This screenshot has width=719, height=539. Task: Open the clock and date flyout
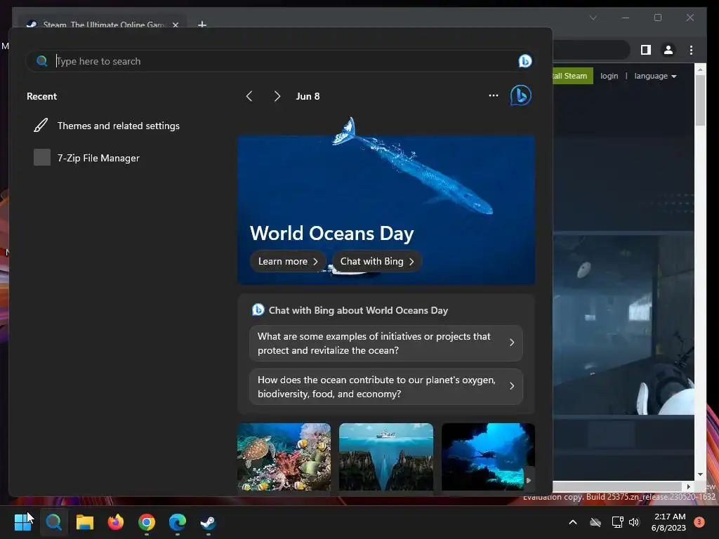pyautogui.click(x=668, y=522)
